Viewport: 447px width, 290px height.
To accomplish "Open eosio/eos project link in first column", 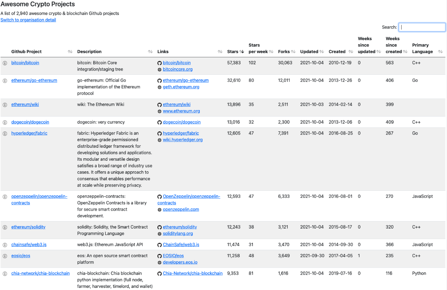I will coord(21,256).
